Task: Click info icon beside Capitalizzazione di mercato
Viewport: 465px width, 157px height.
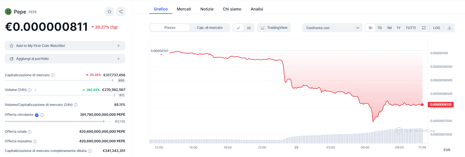Action: (53, 75)
